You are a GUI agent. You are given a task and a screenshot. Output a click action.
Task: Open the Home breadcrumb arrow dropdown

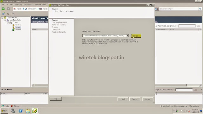point(23,9)
